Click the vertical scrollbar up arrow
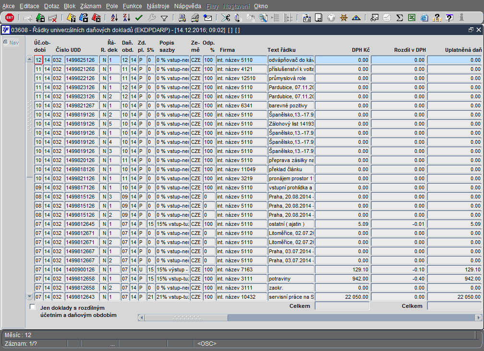Image resolution: width=484 pixels, height=351 pixels. (x=30, y=59)
